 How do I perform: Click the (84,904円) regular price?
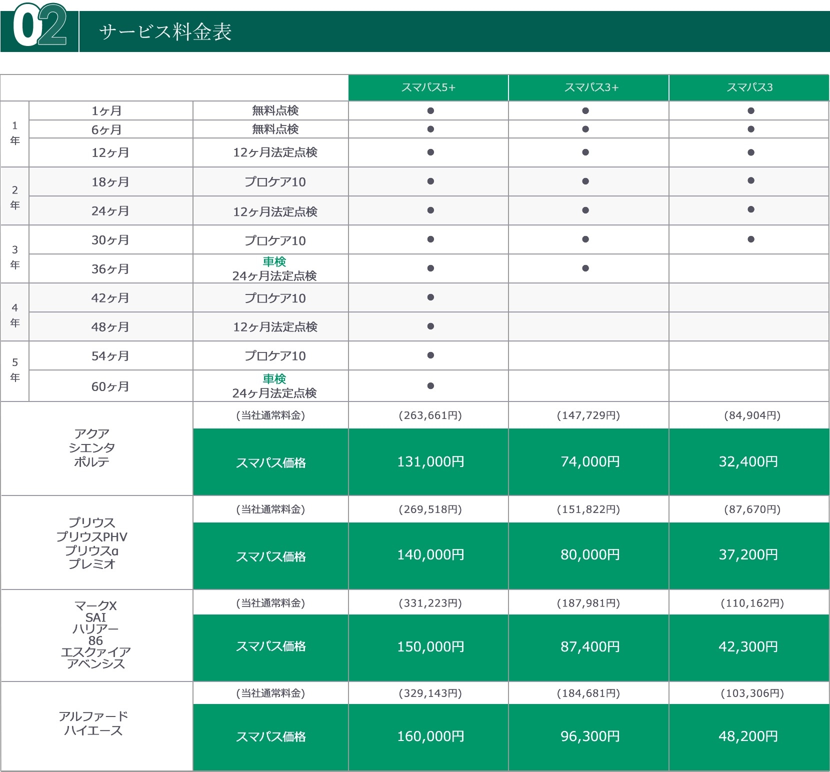click(x=752, y=415)
